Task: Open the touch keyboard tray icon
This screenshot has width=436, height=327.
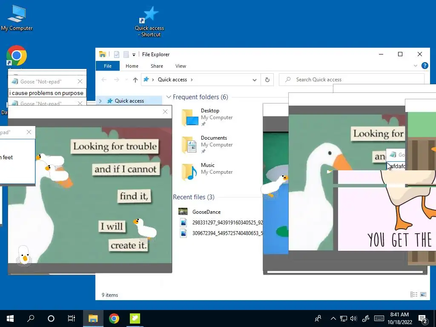Action: point(379,318)
